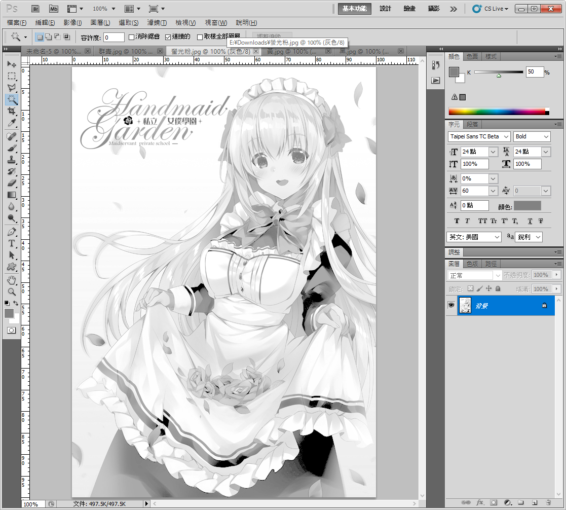Toggle Quick Mask mode

click(x=12, y=330)
